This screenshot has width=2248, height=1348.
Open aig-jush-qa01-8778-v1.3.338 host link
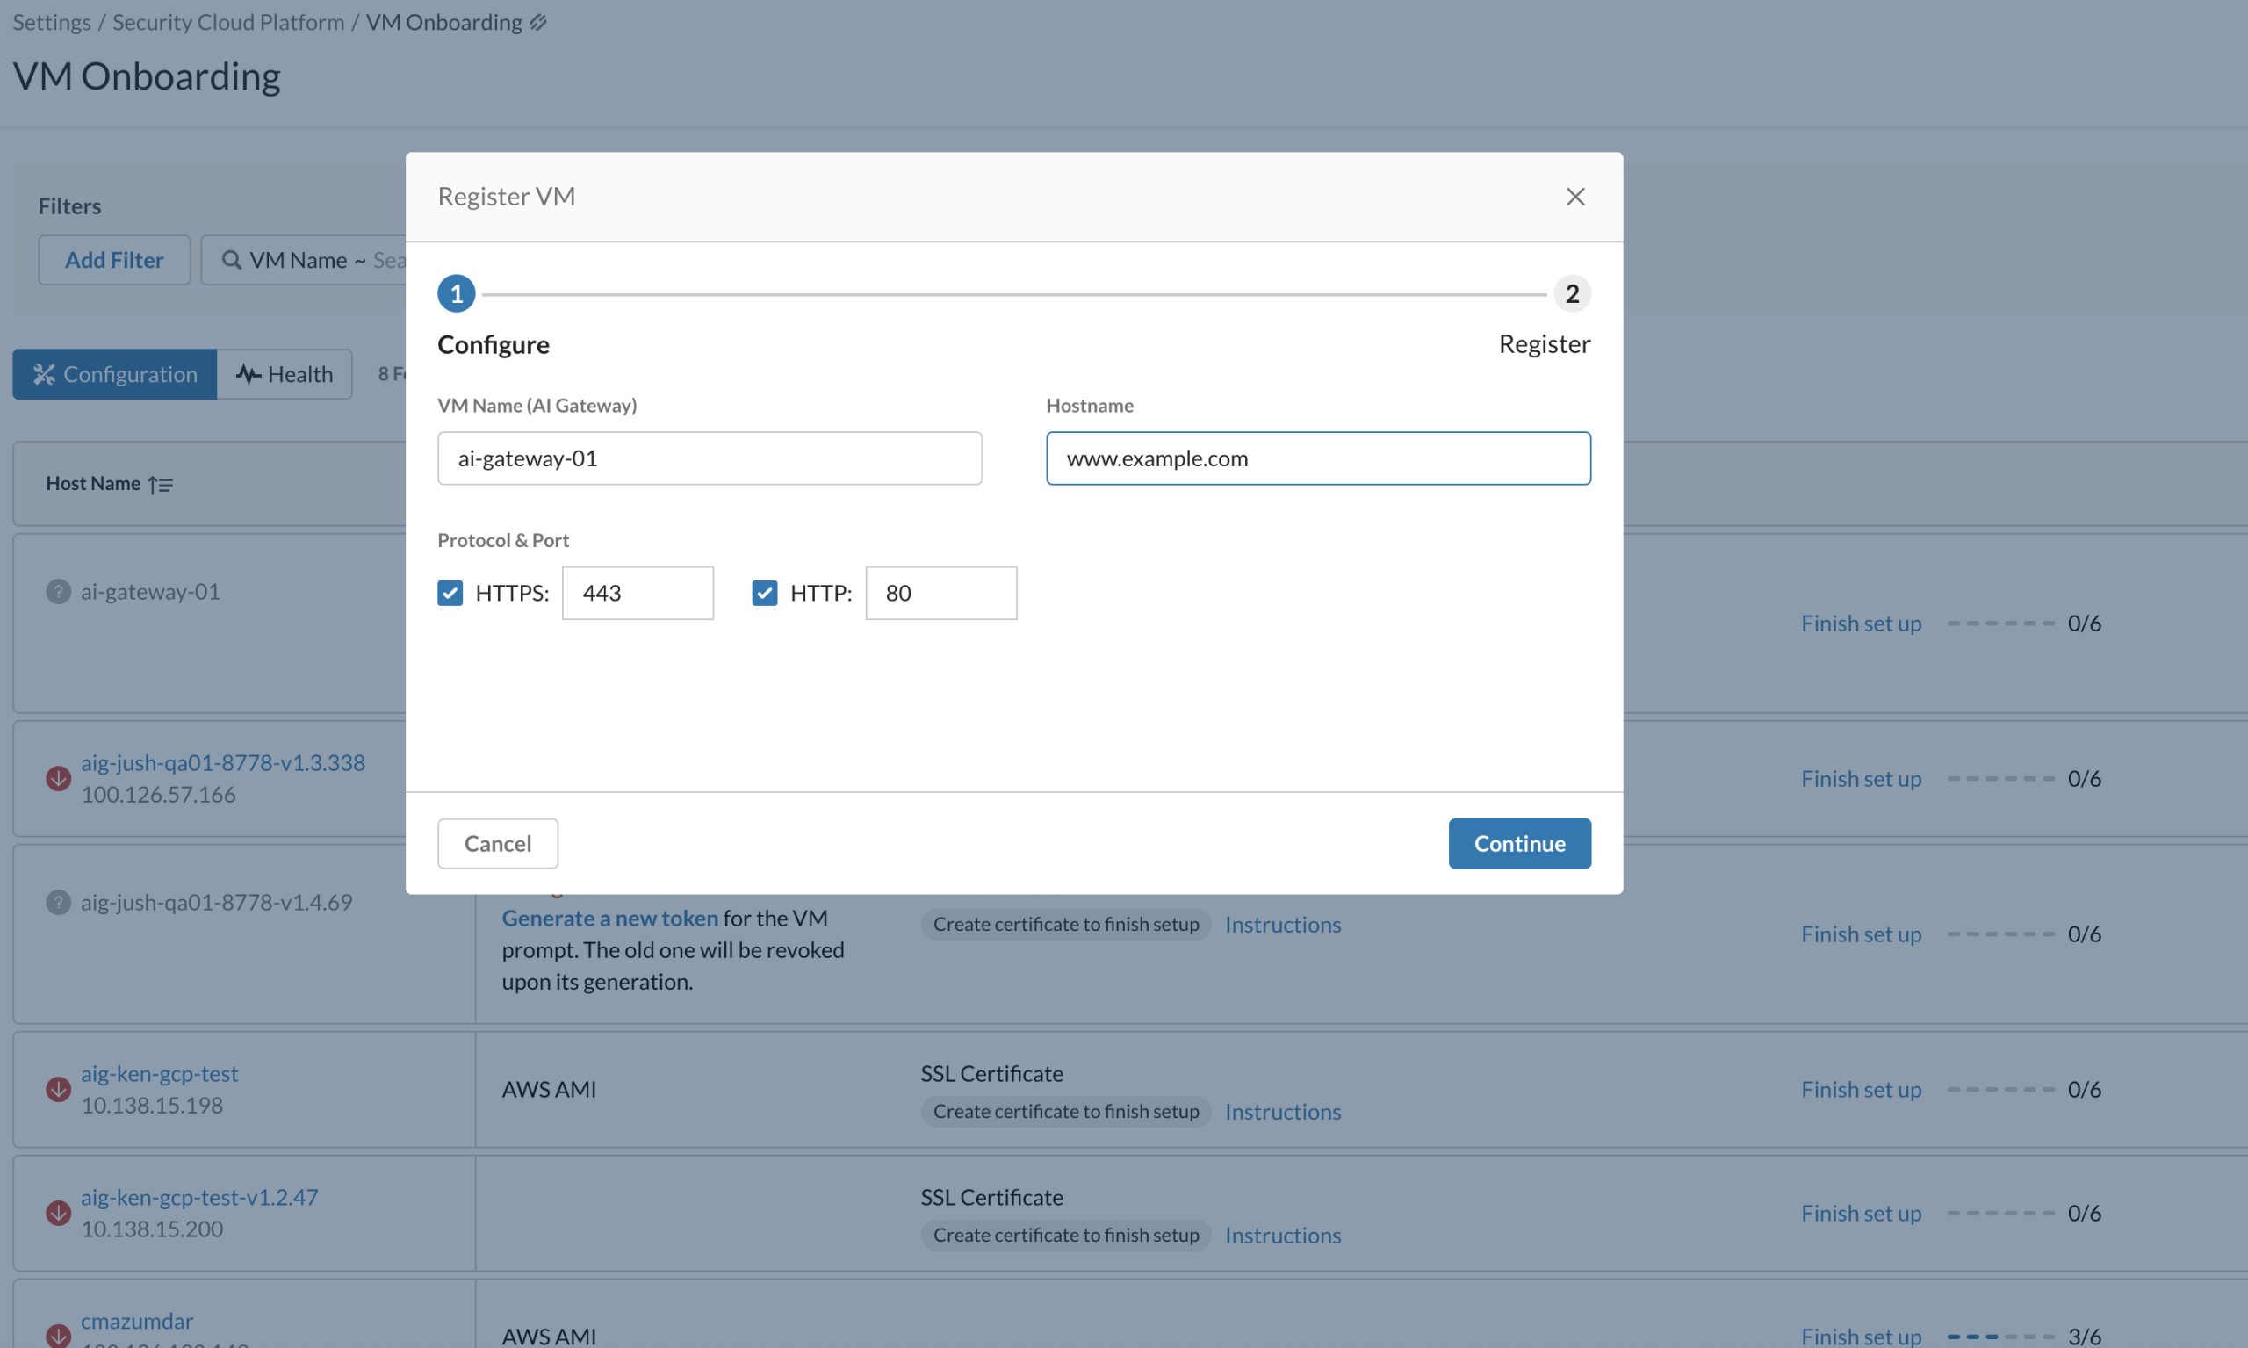click(x=222, y=763)
